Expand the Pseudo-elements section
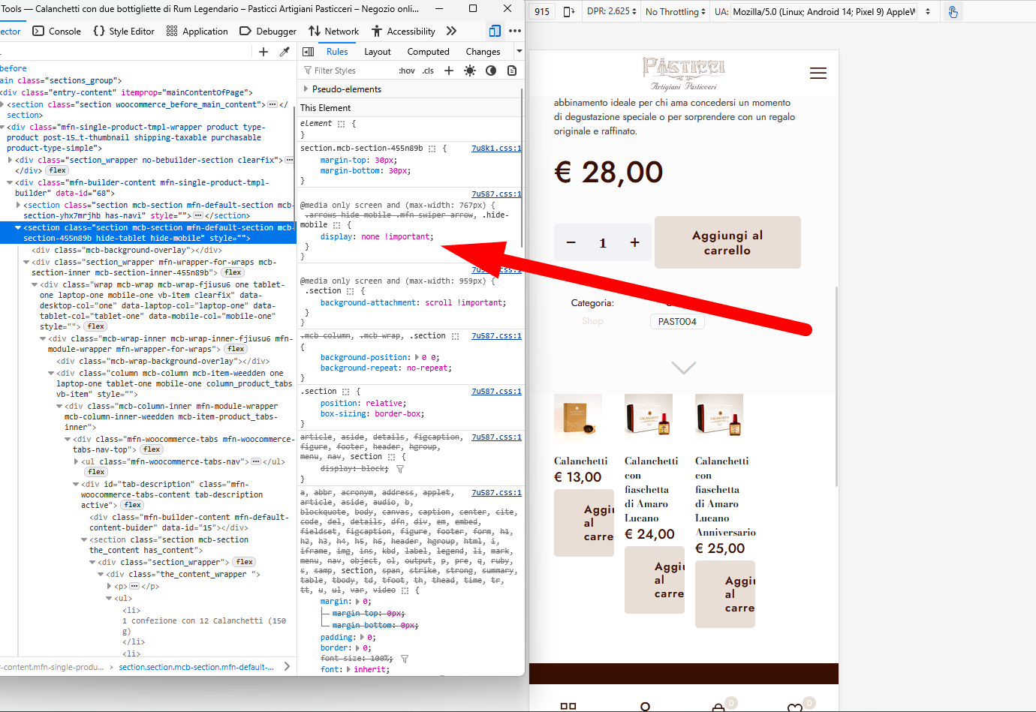Viewport: 1036px width, 712px height. (306, 89)
